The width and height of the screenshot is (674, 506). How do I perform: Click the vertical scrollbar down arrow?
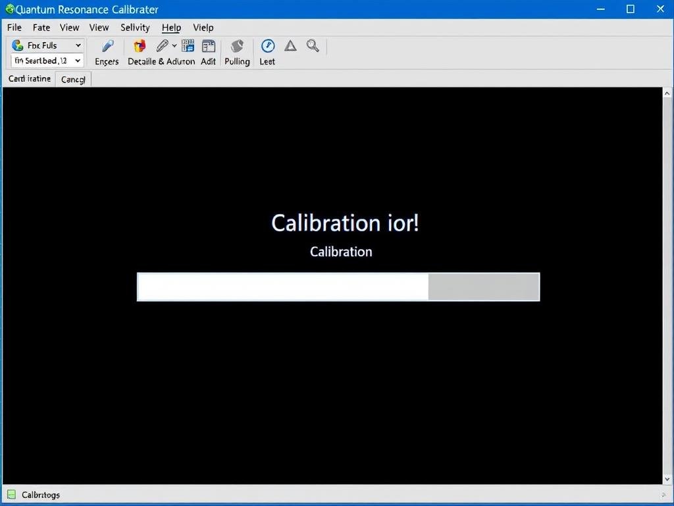[667, 479]
